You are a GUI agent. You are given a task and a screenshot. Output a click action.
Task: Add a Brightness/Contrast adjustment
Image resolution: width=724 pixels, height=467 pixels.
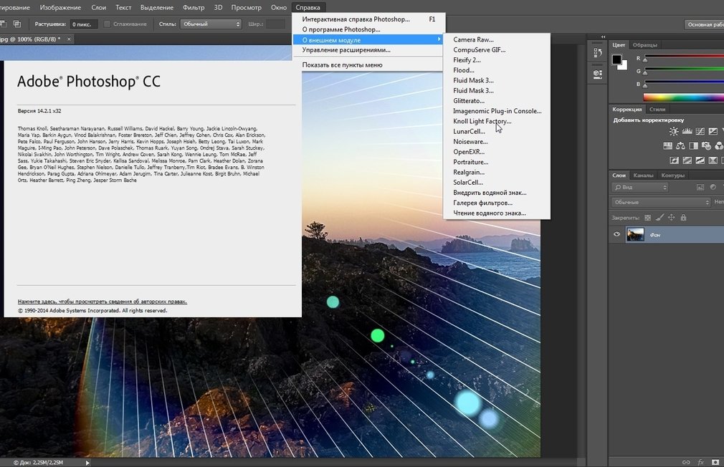point(674,132)
